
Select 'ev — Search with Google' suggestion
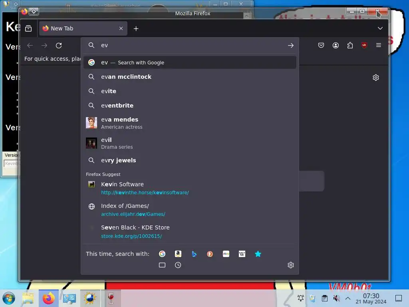(x=190, y=62)
